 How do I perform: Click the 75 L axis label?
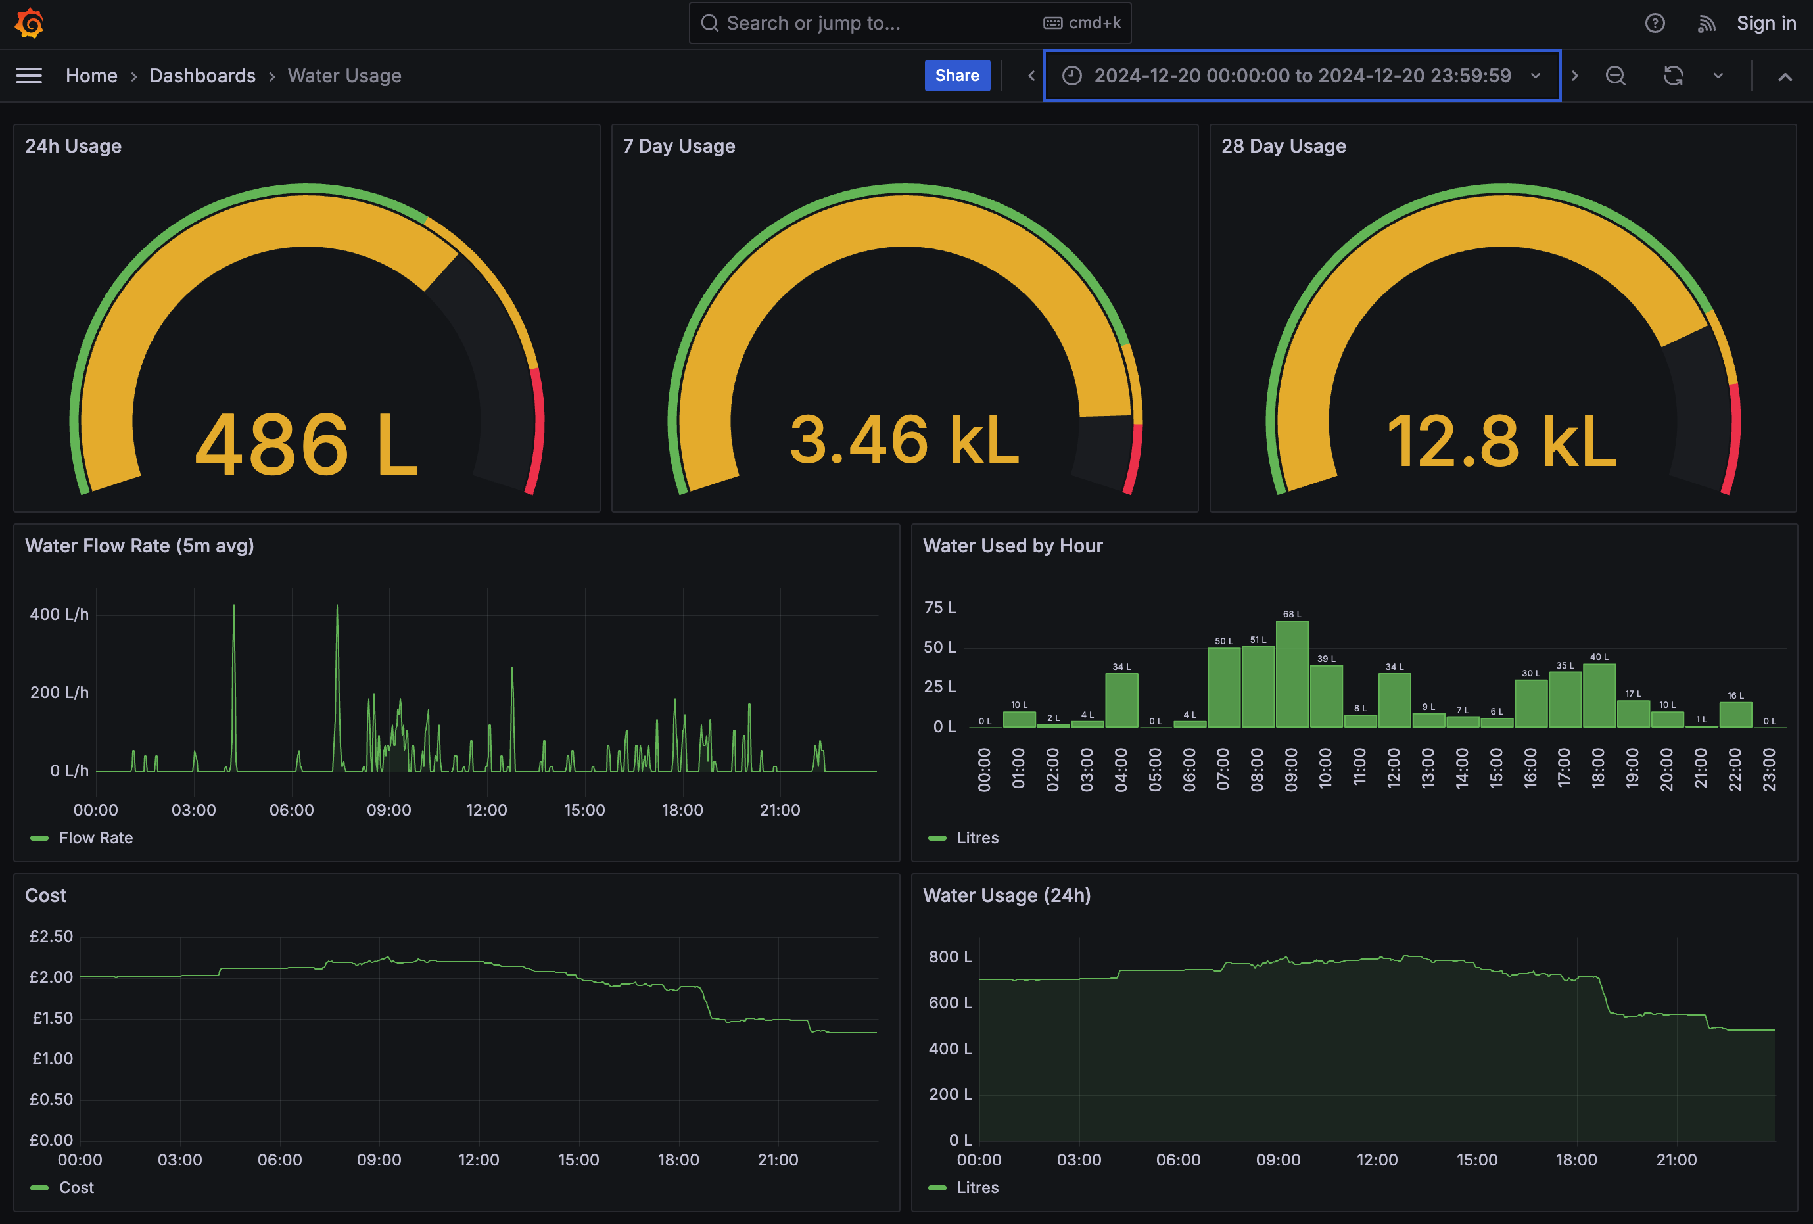click(940, 607)
